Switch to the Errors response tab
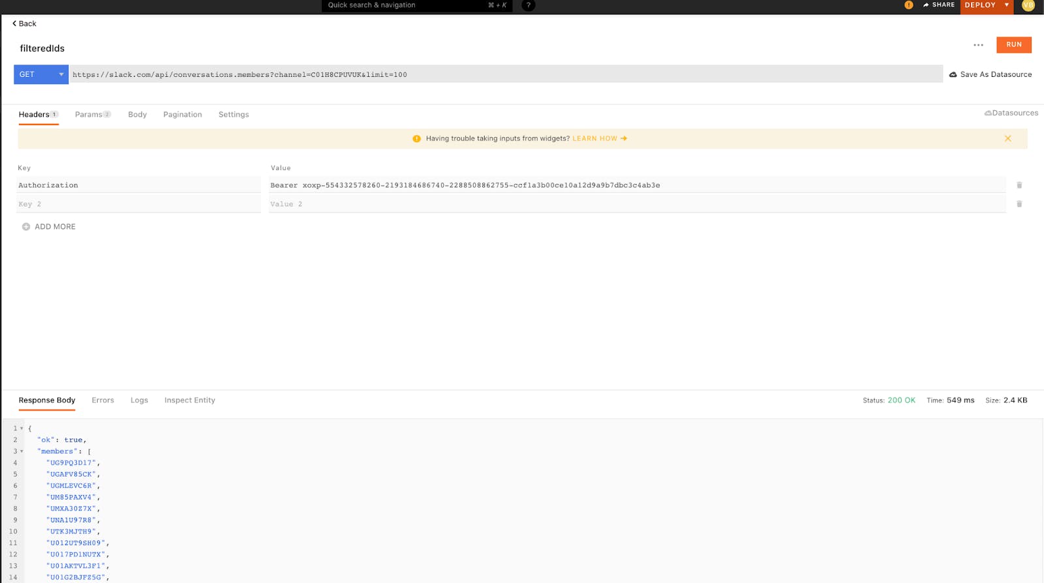The width and height of the screenshot is (1044, 583). tap(102, 400)
